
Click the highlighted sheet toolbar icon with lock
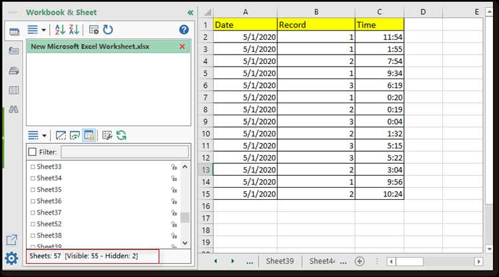(89, 135)
